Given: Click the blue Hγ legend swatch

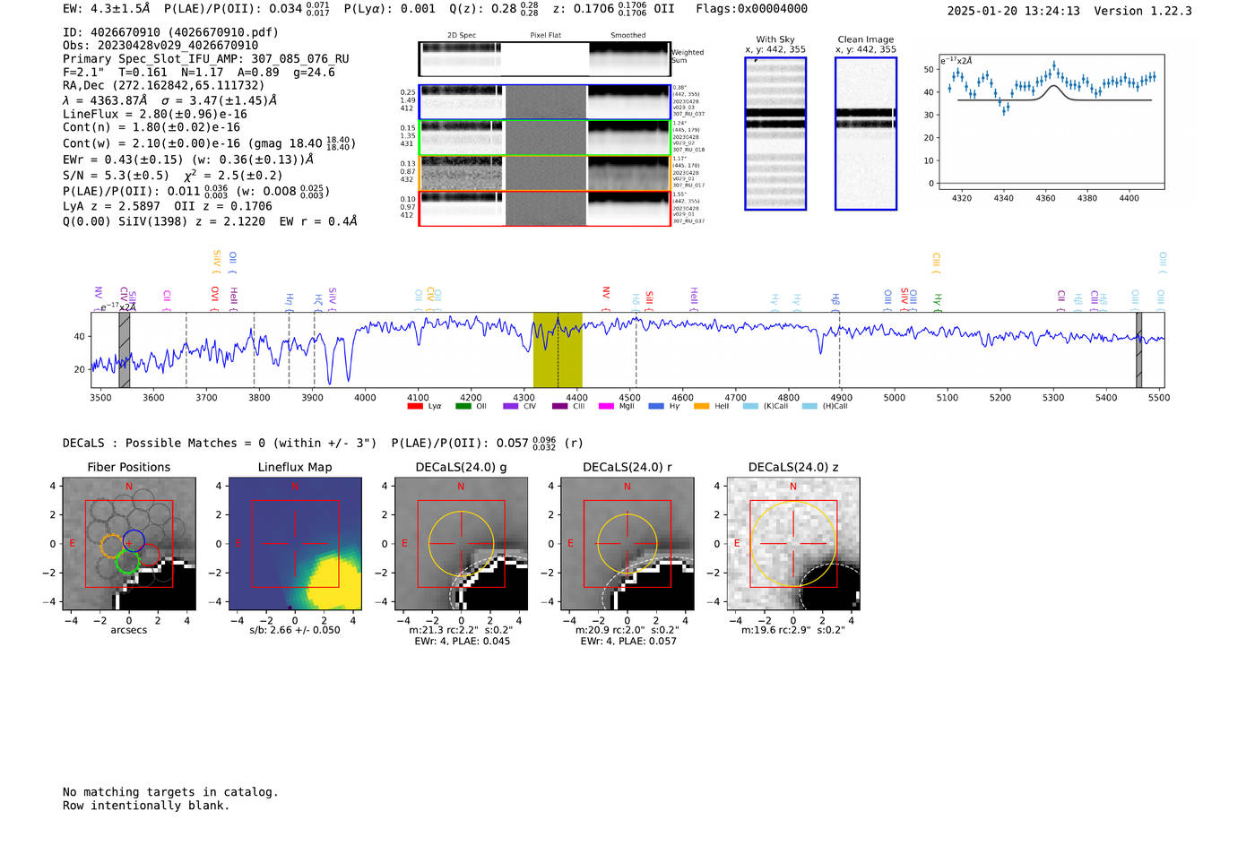Looking at the screenshot, I should click(656, 407).
